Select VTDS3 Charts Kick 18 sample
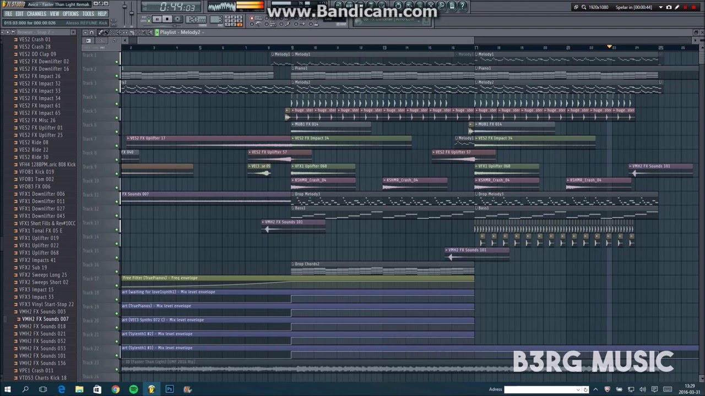Image resolution: width=705 pixels, height=396 pixels. click(x=43, y=378)
